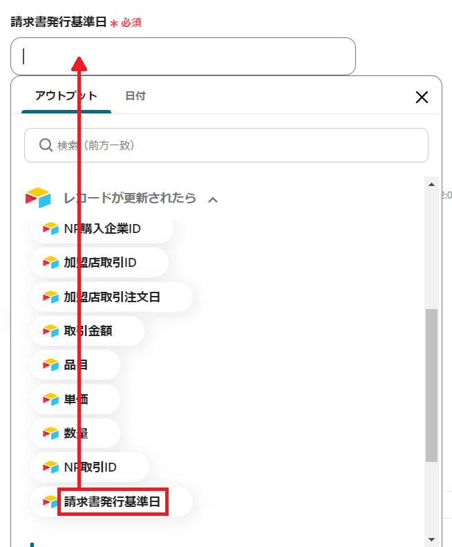The image size is (452, 547).
Task: Click the scrollbar down arrow
Action: click(x=431, y=539)
